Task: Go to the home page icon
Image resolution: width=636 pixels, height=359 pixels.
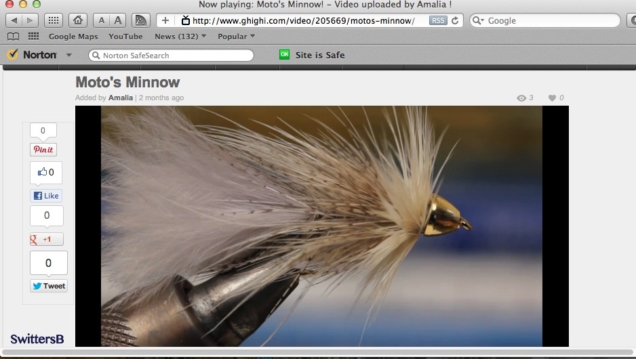Action: 78,20
